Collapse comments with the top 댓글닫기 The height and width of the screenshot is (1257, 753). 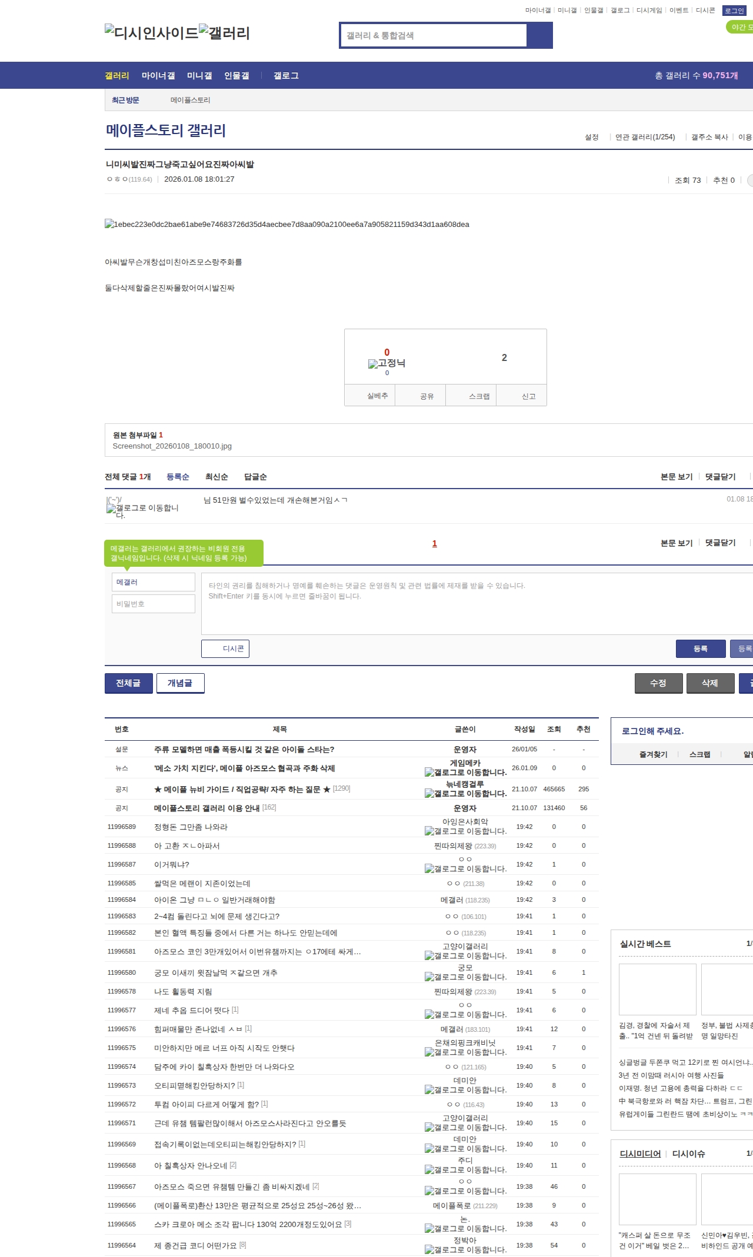click(x=720, y=477)
